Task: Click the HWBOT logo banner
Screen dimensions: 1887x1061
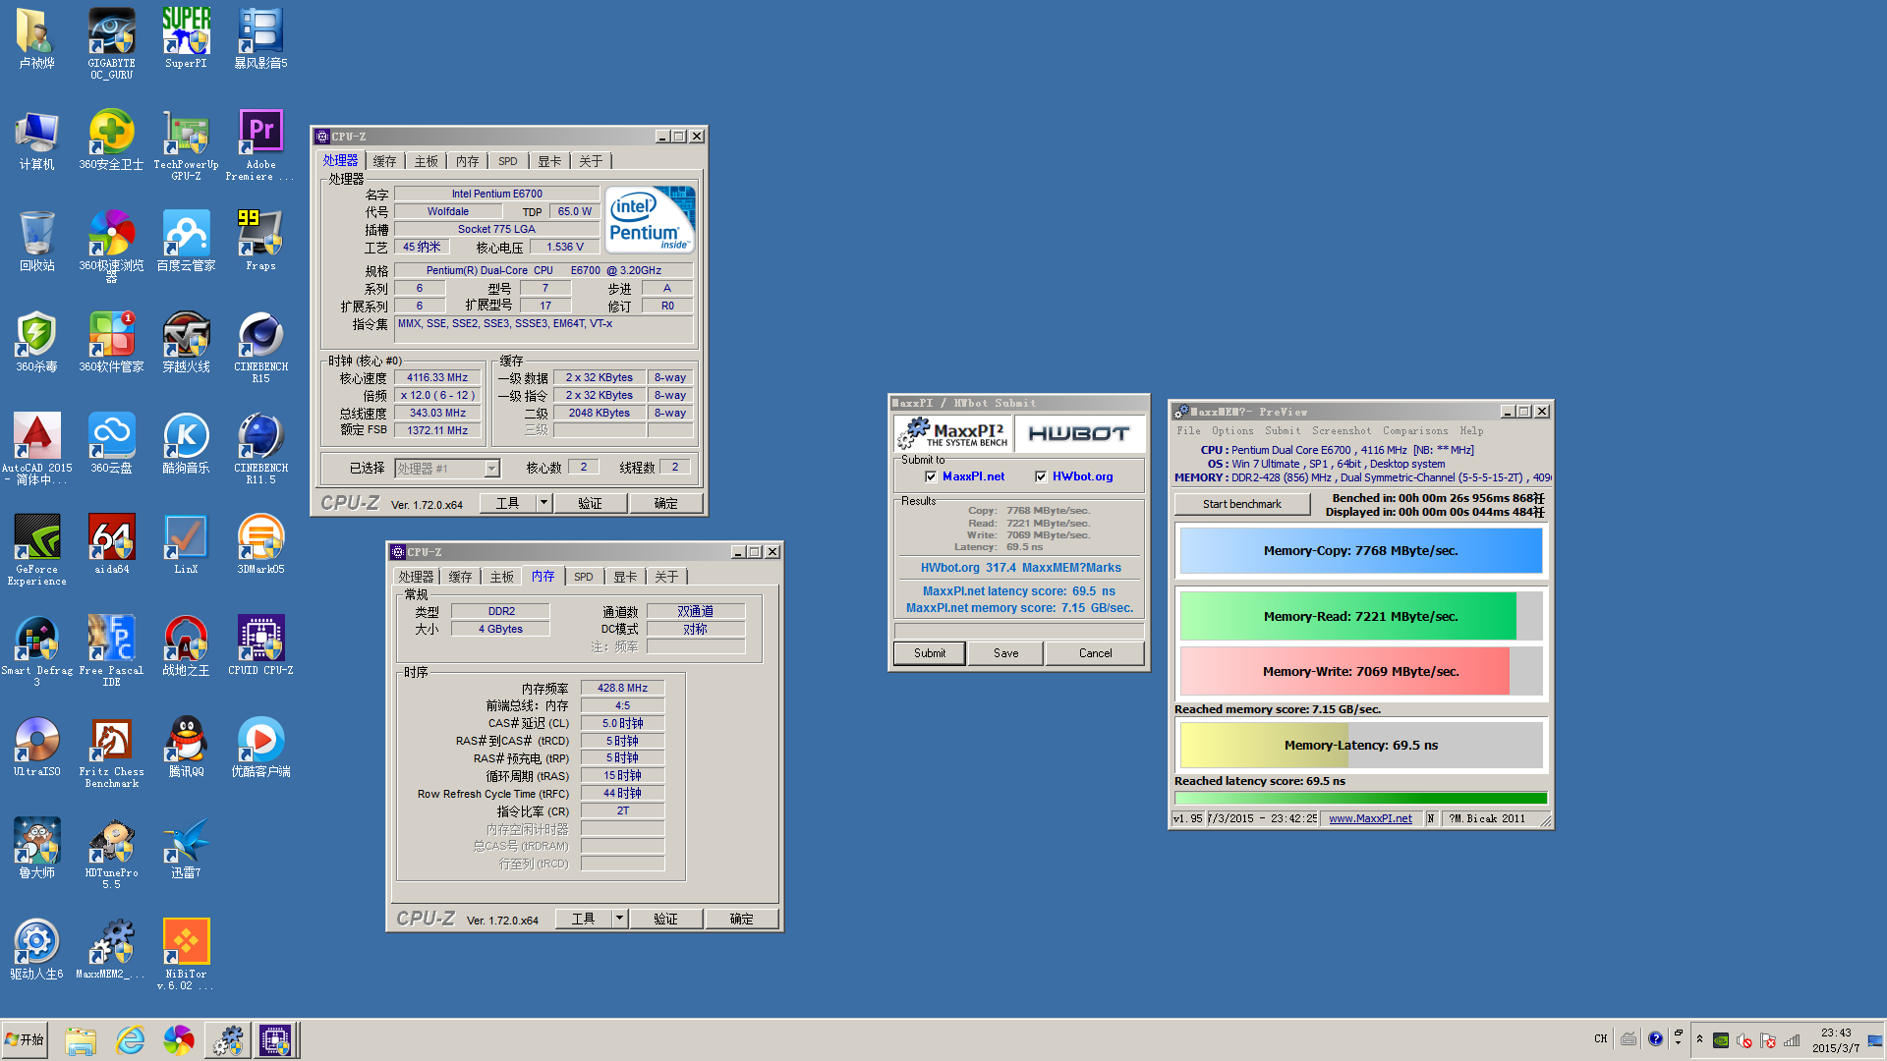Action: pos(1078,433)
